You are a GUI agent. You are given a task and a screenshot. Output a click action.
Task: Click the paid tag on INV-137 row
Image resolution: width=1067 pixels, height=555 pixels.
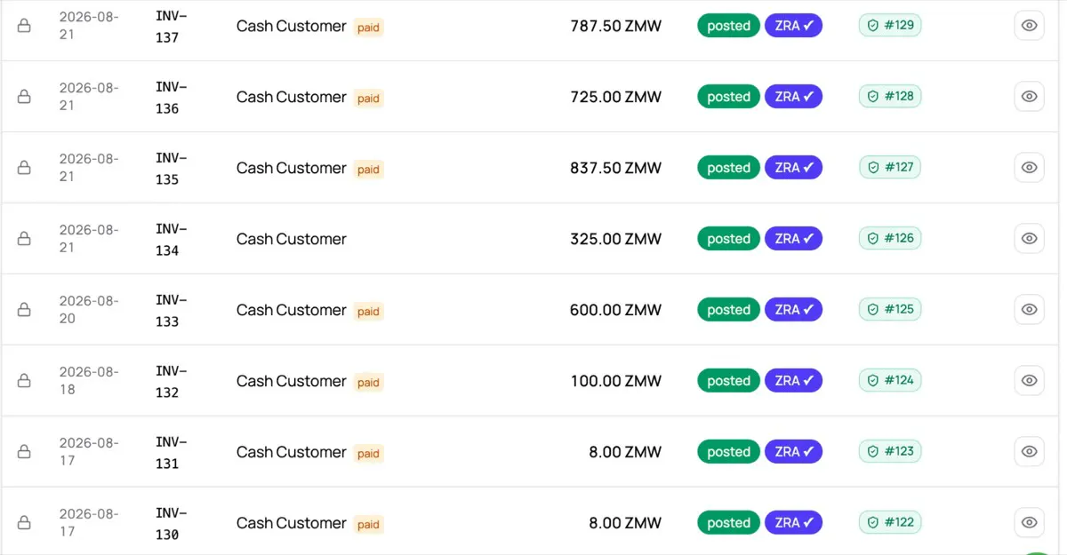point(368,28)
